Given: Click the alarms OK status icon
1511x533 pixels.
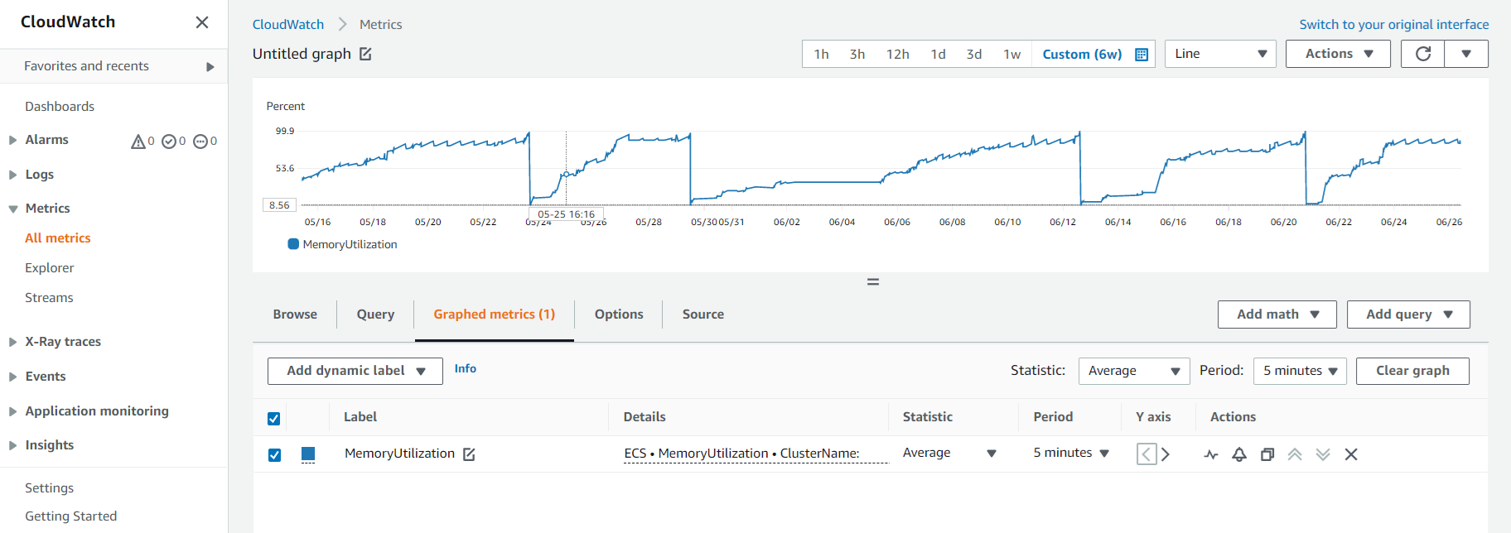Looking at the screenshot, I should [x=169, y=142].
